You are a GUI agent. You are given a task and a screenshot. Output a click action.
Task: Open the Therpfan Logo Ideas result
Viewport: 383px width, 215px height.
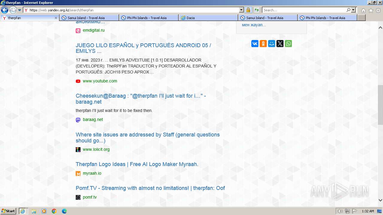click(x=137, y=164)
